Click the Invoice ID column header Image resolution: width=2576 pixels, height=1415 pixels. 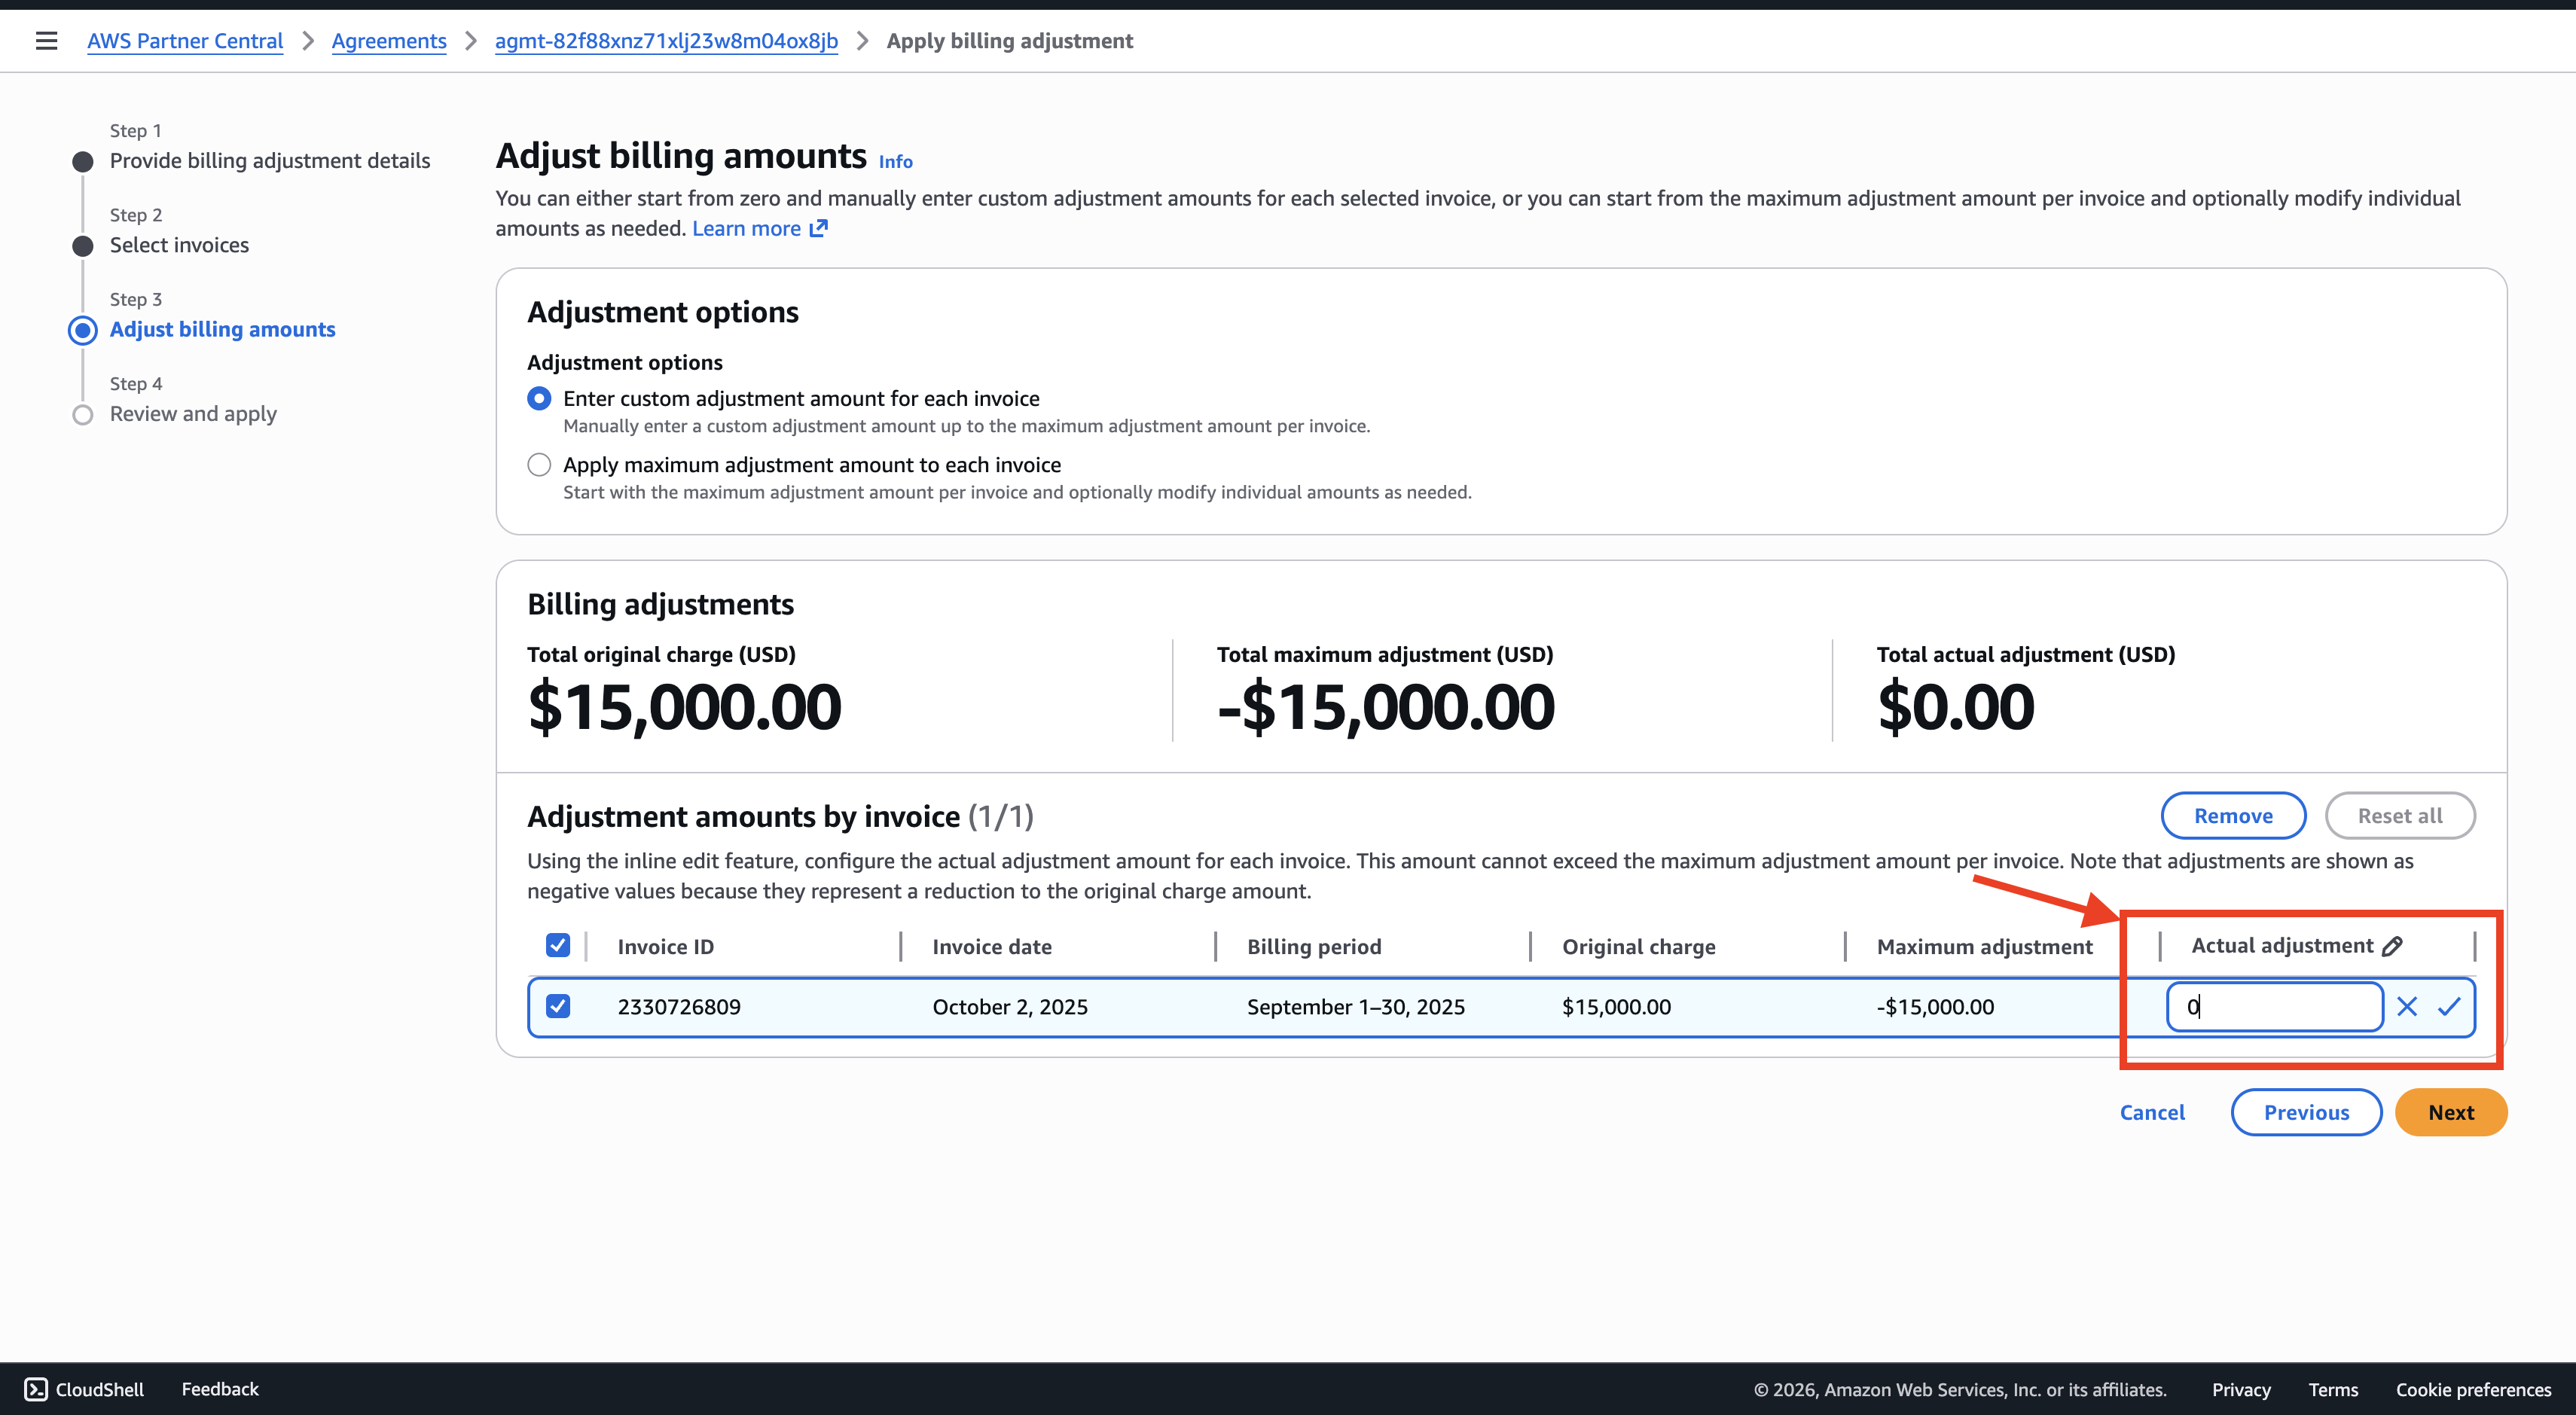point(666,947)
